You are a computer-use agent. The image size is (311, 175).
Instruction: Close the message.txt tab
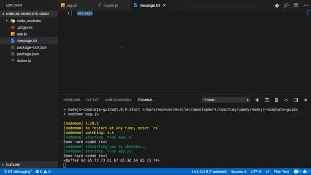164,5
